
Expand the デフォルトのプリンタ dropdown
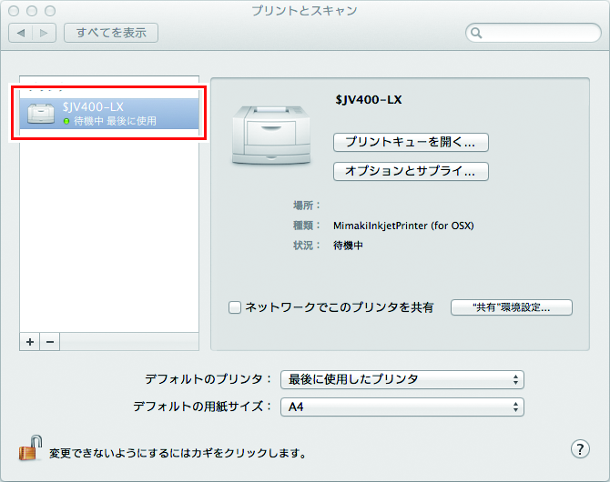coord(402,379)
